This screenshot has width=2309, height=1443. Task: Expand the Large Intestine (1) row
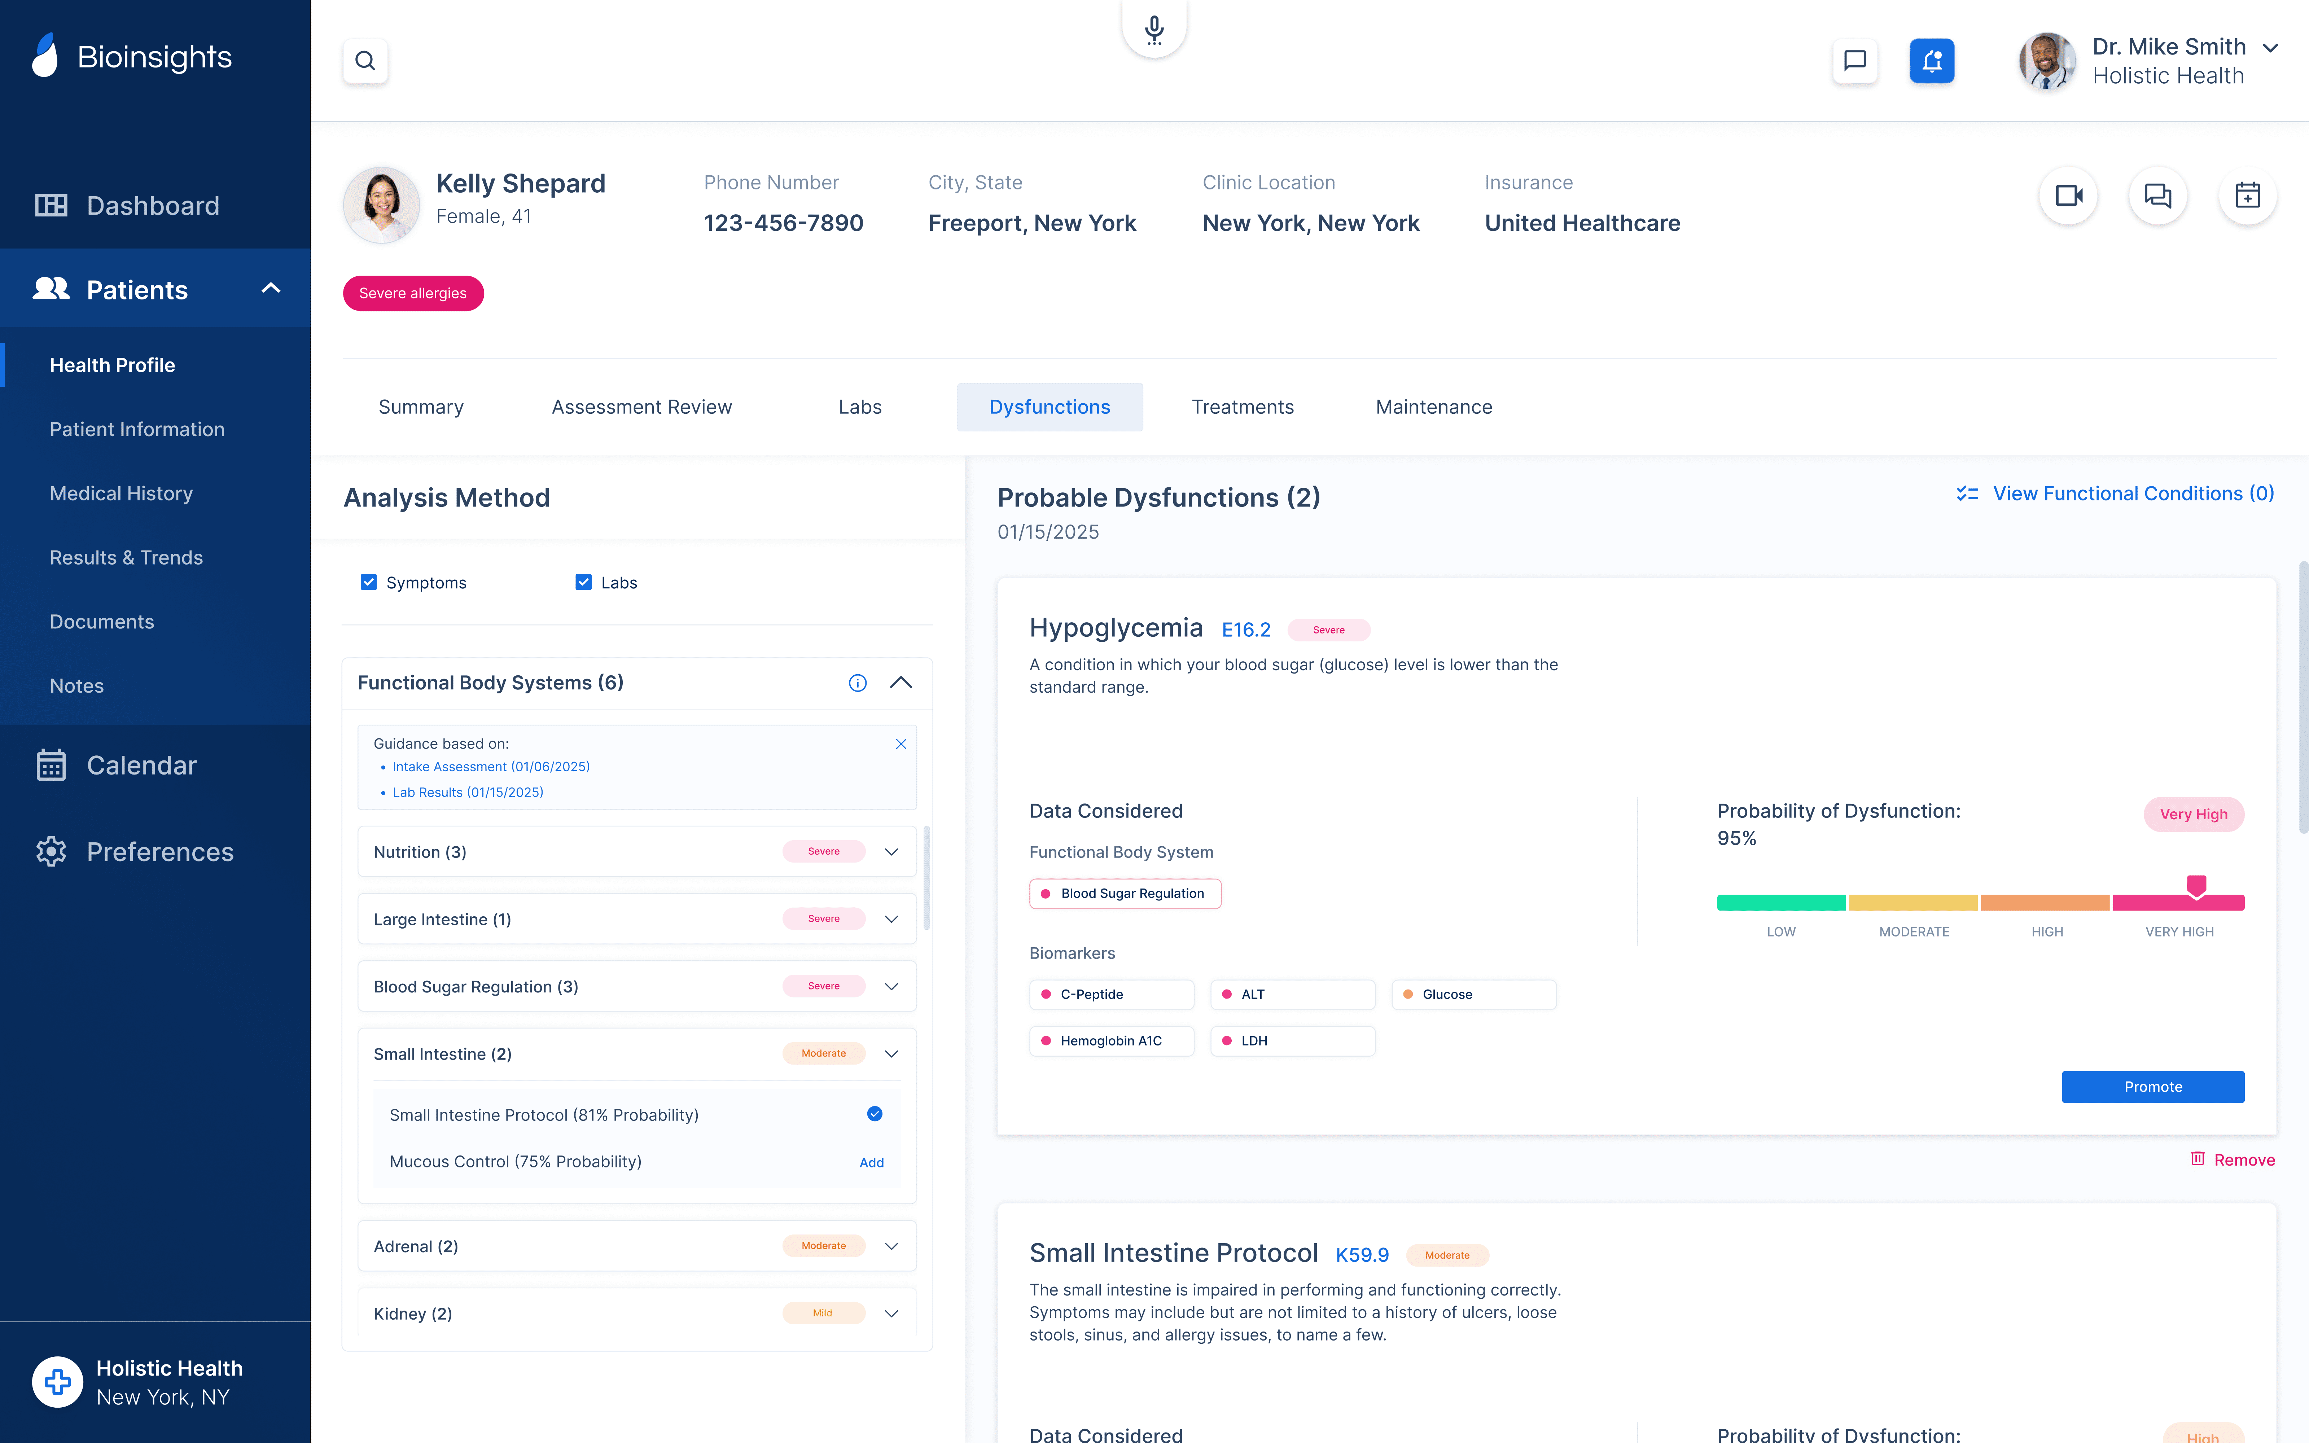point(891,919)
